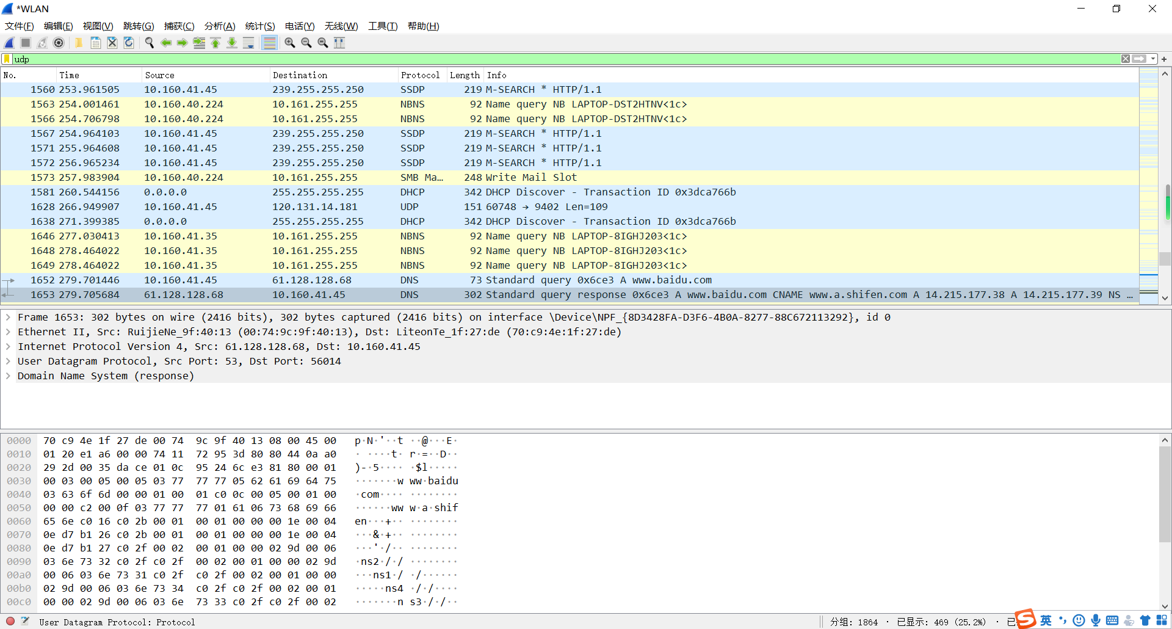Go to the first packet using the up arrow icon
Image resolution: width=1172 pixels, height=629 pixels.
coord(215,43)
